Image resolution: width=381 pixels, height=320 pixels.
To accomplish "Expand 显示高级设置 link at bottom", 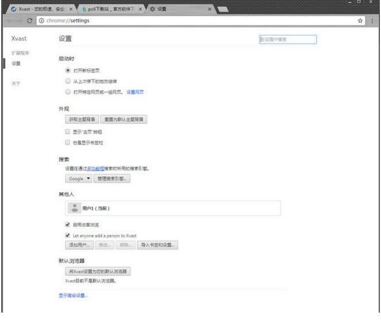I will (72, 296).
